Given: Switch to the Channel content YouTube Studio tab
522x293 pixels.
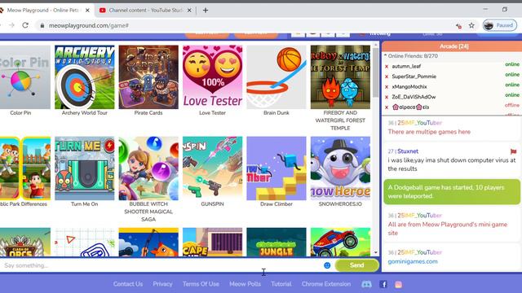Looking at the screenshot, I should [x=145, y=11].
